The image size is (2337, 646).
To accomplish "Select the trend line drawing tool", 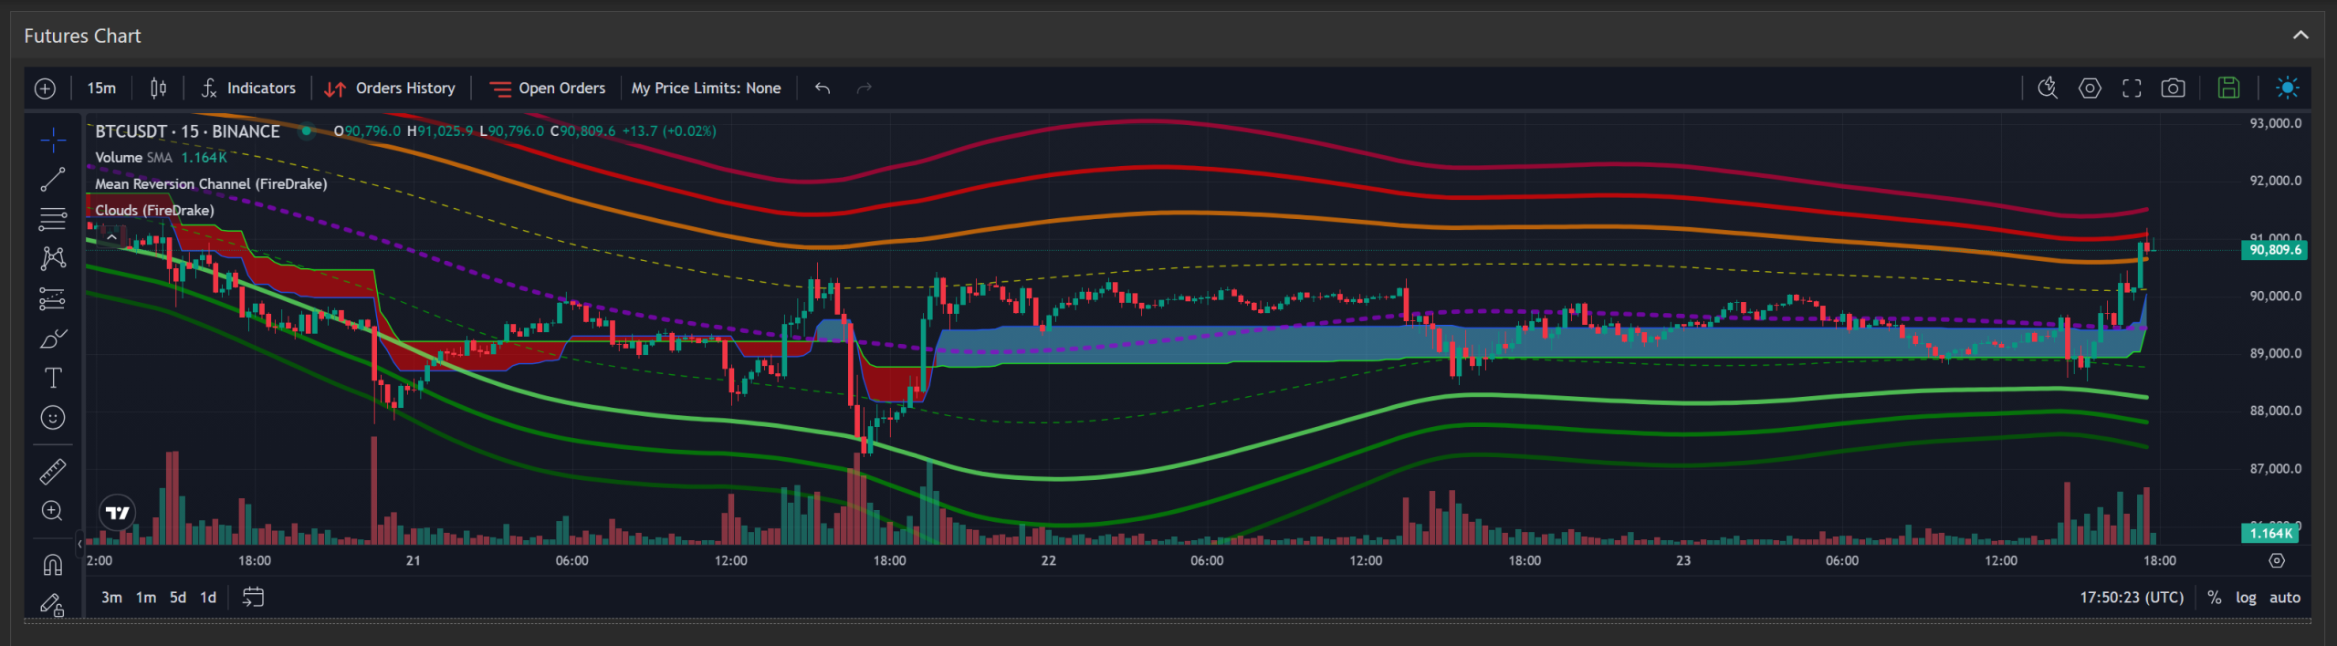I will coord(53,180).
